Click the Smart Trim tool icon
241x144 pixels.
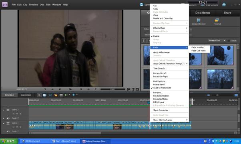tap(44, 95)
